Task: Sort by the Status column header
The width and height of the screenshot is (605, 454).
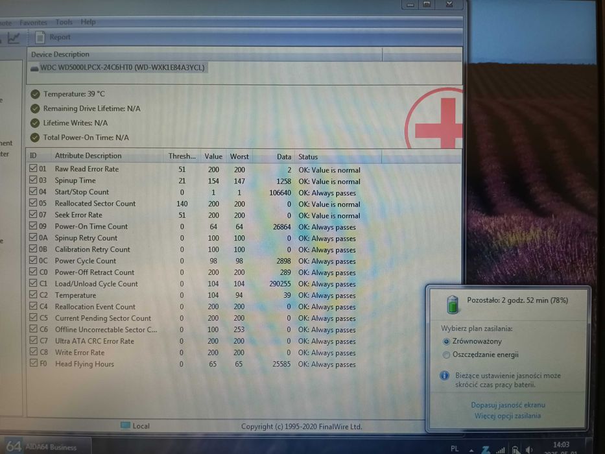Action: click(338, 157)
